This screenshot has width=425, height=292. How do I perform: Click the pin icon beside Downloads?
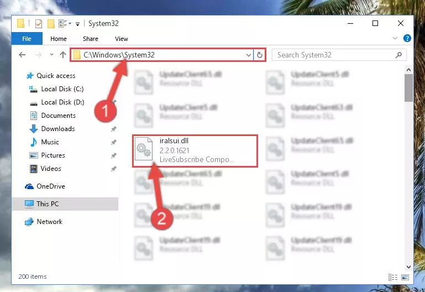pos(113,129)
